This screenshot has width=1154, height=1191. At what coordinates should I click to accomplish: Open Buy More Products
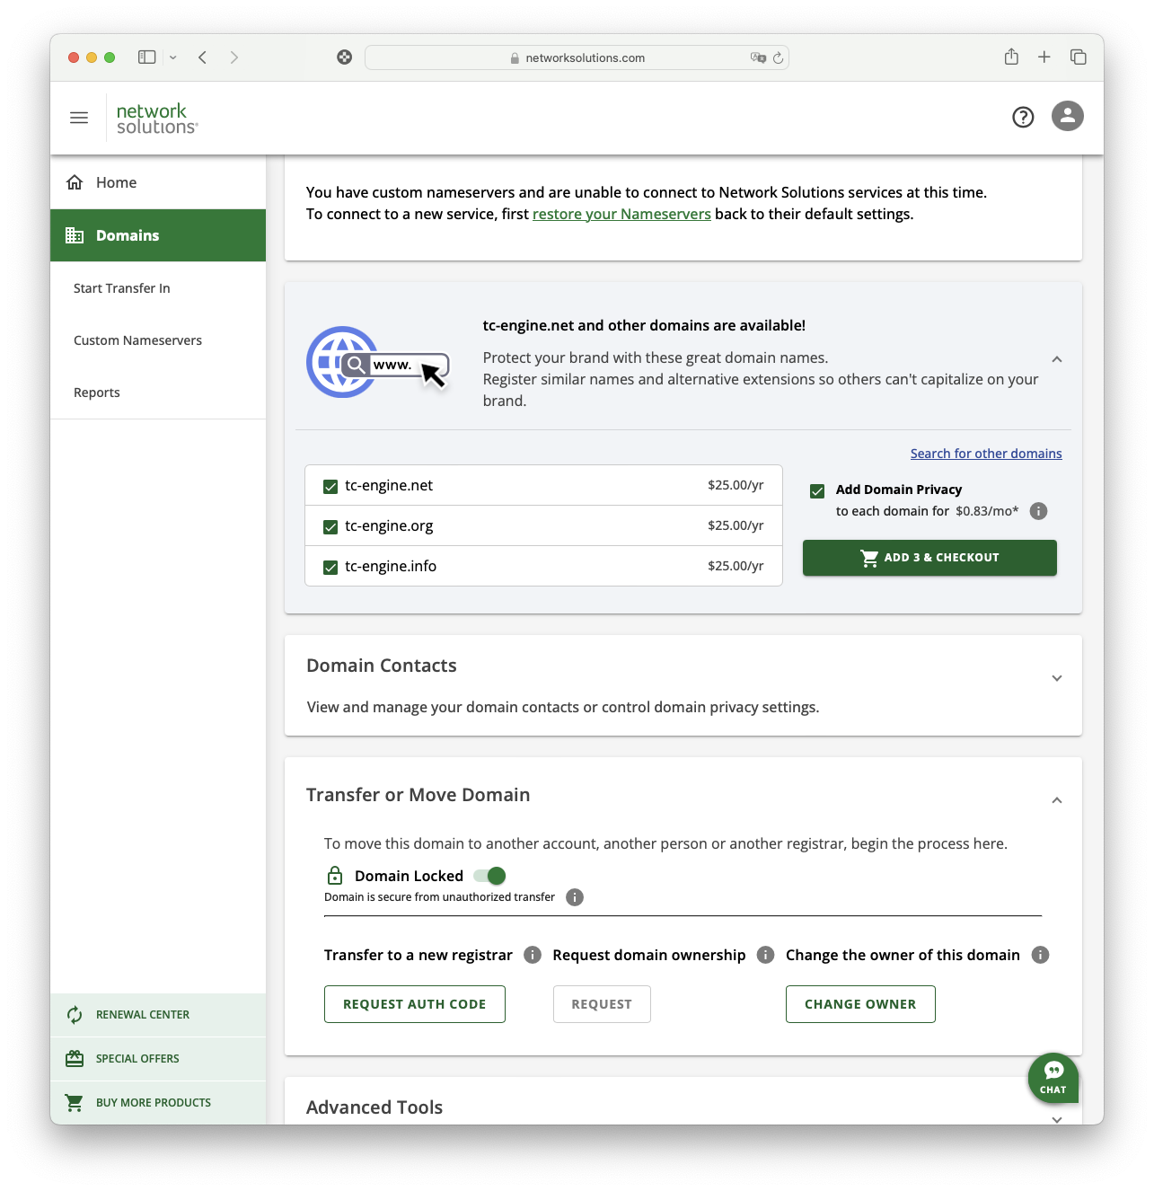tap(158, 1102)
